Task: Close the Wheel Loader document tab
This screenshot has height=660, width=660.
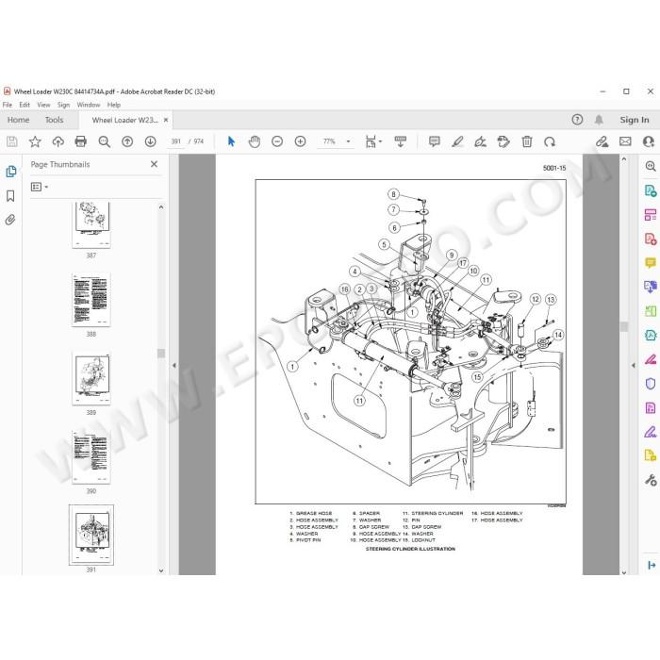Action: [x=166, y=120]
